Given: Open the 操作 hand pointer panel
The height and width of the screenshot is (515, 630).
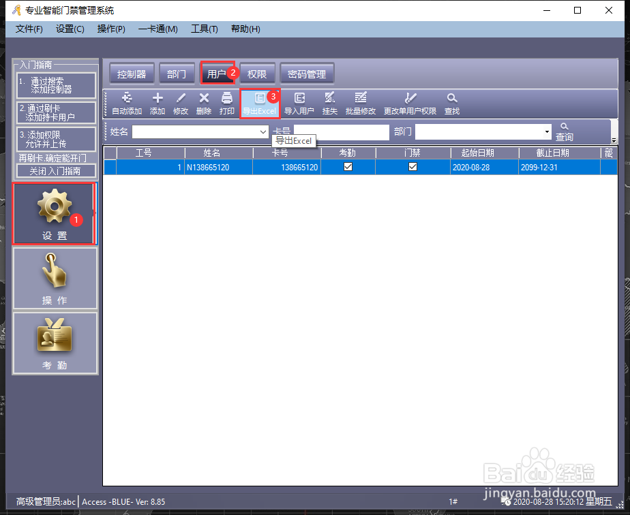Looking at the screenshot, I should point(55,278).
